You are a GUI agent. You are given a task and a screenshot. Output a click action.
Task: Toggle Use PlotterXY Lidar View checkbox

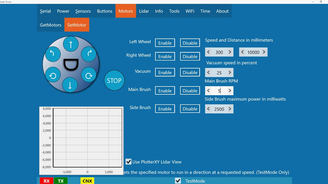(x=128, y=162)
